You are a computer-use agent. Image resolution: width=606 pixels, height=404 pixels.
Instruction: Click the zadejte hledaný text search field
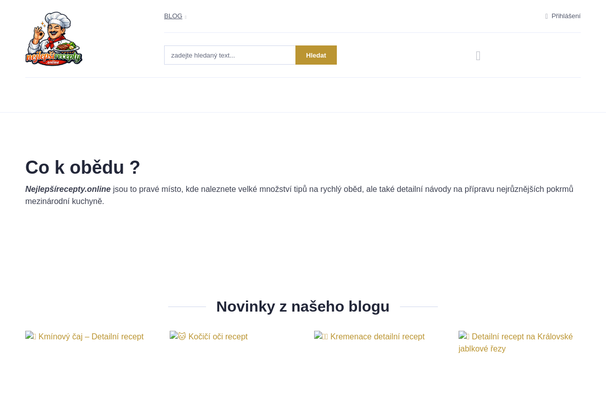(230, 55)
